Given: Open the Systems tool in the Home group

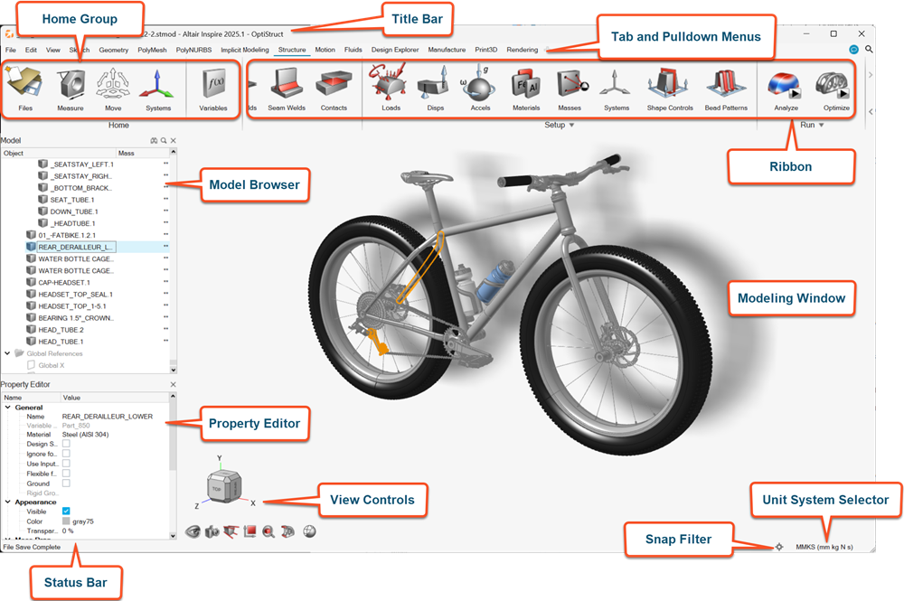Looking at the screenshot, I should click(x=157, y=89).
